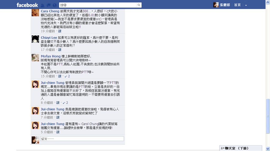270x151 pixels.
Task: View likes count on Jui-chien Tung's 8-minute comment
Action: pyautogui.click(x=65, y=103)
